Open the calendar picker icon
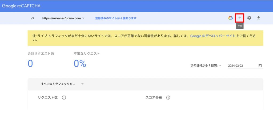The width and height of the screenshot is (273, 113). click(x=260, y=66)
